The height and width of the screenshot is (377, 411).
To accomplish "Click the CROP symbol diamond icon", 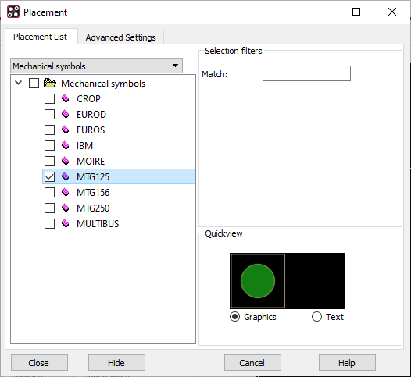I will (x=66, y=99).
